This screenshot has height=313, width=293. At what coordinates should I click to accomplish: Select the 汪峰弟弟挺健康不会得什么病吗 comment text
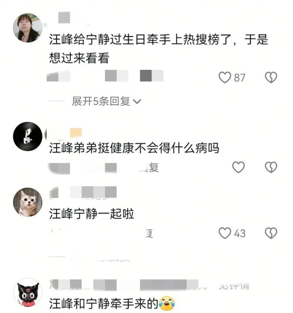(x=134, y=148)
